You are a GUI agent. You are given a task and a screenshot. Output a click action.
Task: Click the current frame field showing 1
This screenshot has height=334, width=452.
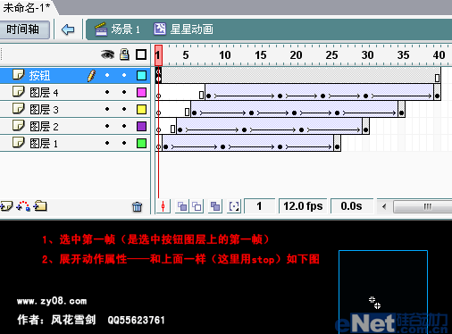pyautogui.click(x=259, y=206)
